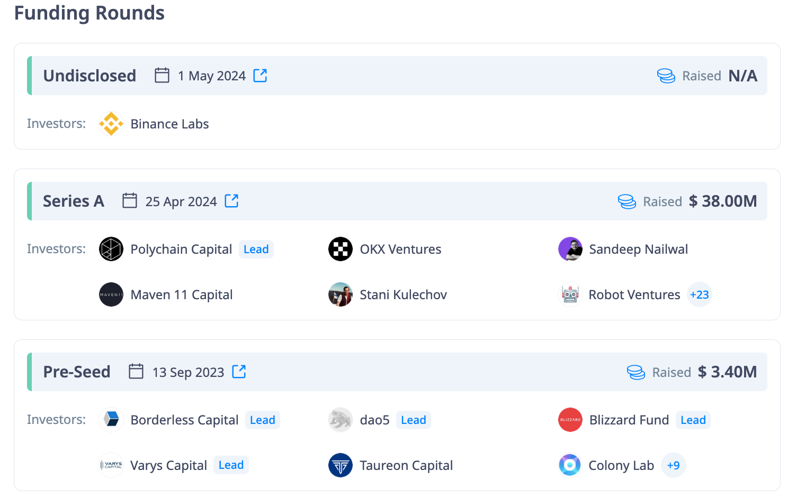Expand +23 more Series A investors
The height and width of the screenshot is (499, 788).
[700, 294]
